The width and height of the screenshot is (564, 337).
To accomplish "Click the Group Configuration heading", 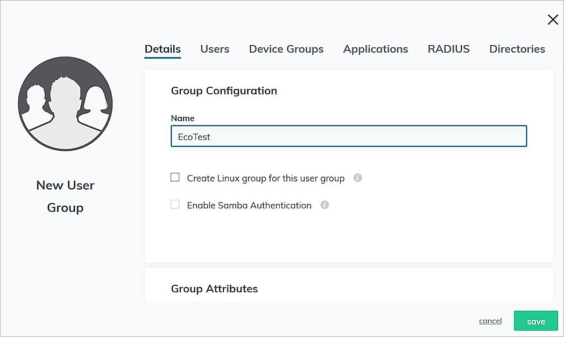I will coord(224,90).
